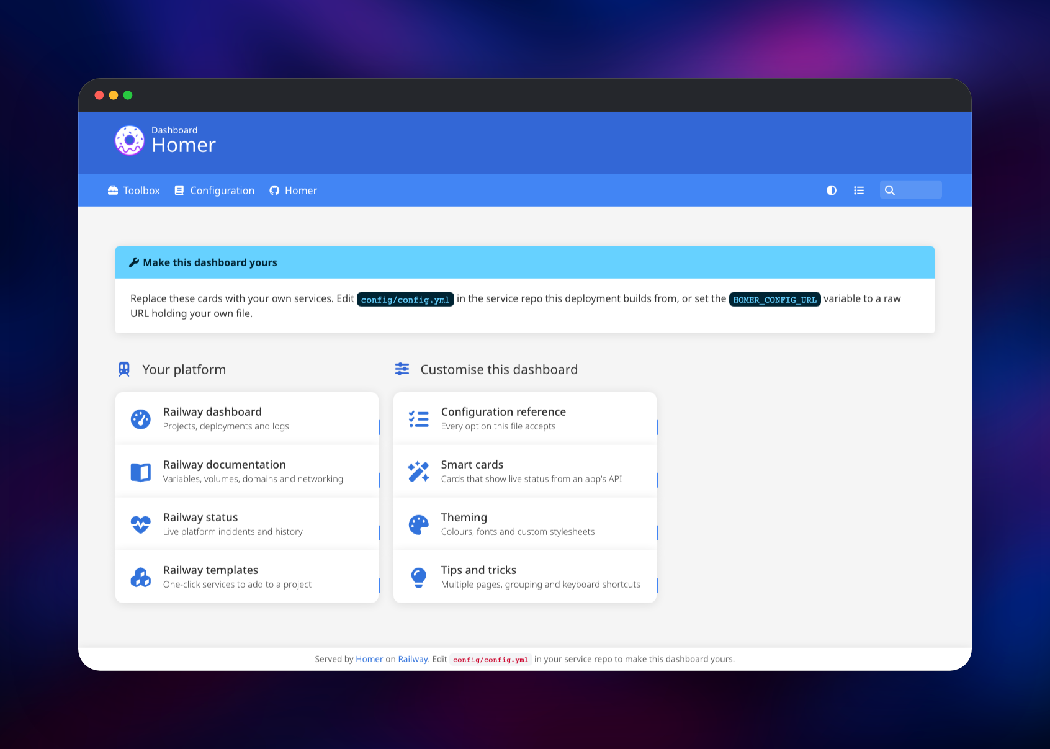Click the config/config.yml code tag in message
Screen dimensions: 1050x749
405,299
